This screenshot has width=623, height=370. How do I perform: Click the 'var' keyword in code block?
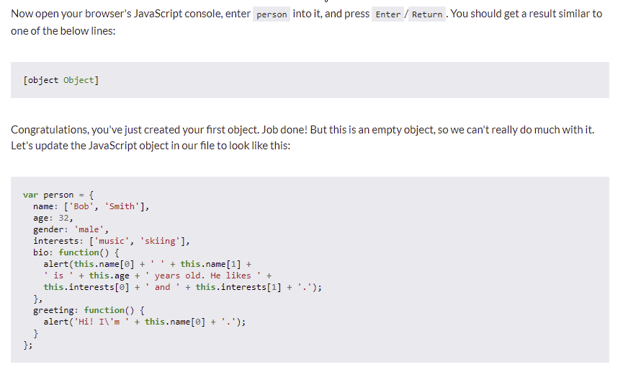click(x=30, y=195)
